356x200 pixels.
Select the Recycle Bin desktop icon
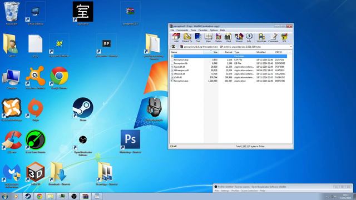[x=11, y=13]
